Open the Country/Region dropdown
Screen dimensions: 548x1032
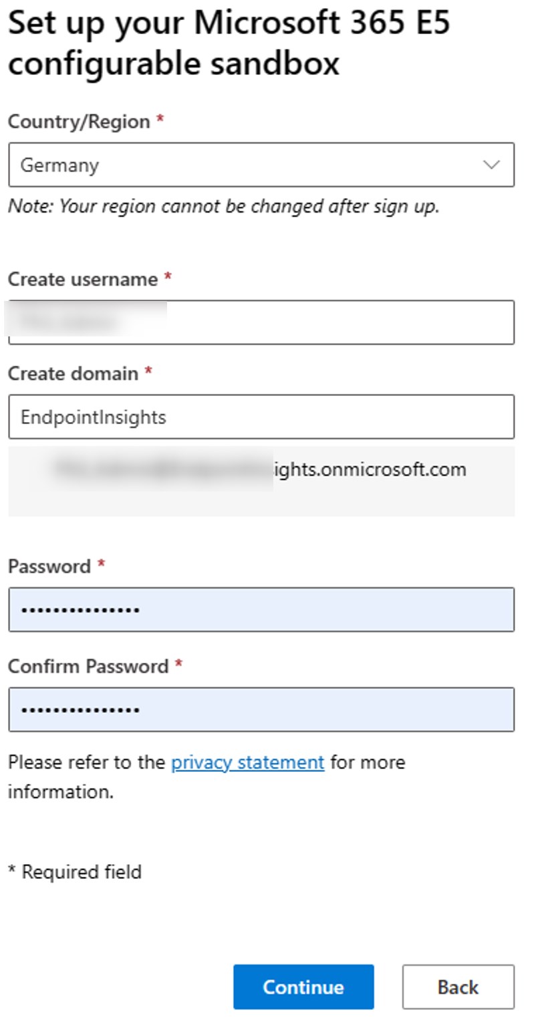(x=261, y=165)
